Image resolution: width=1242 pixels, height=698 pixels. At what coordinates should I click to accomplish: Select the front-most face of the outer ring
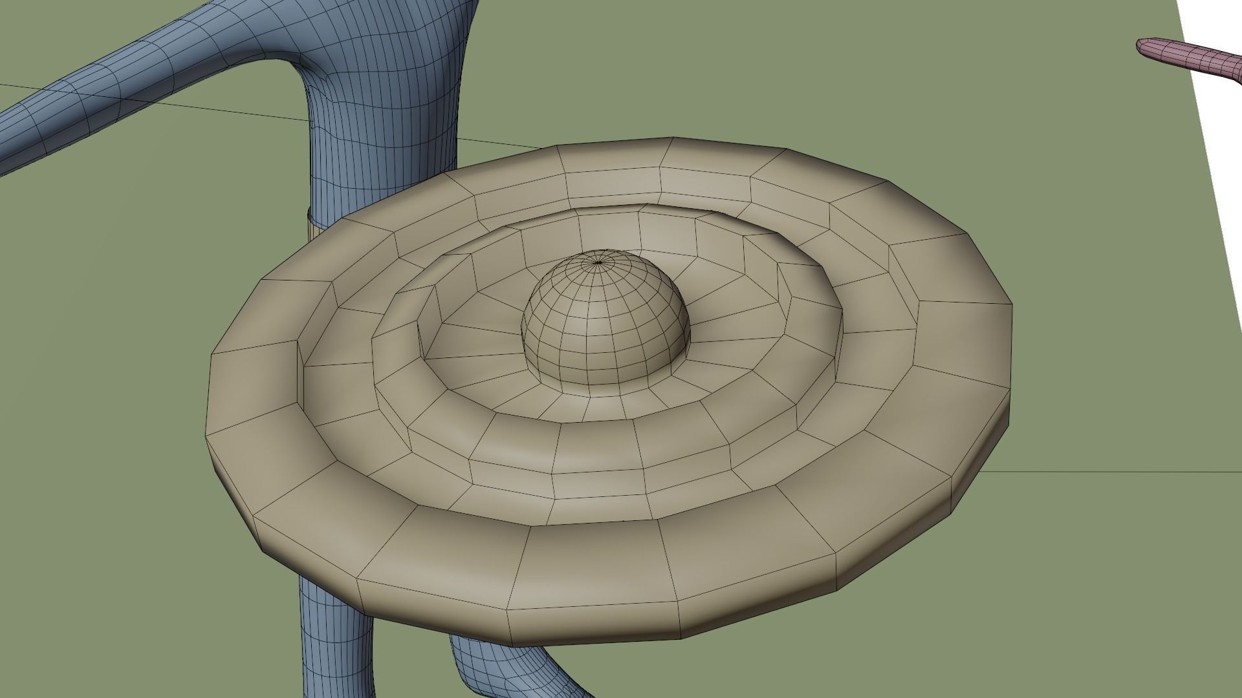(592, 566)
